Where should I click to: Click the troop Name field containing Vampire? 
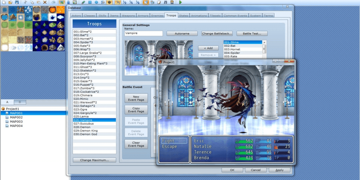point(144,33)
